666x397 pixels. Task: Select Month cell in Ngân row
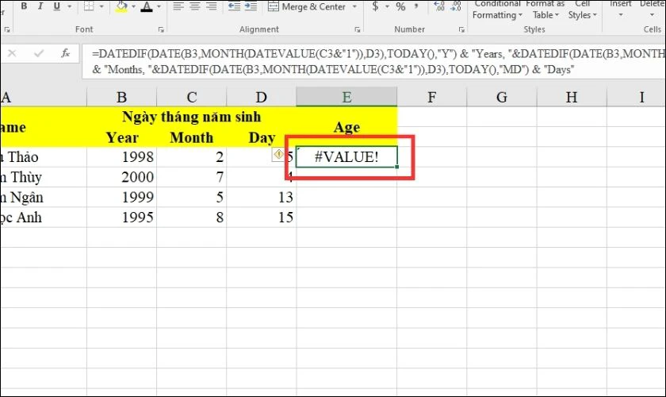192,197
